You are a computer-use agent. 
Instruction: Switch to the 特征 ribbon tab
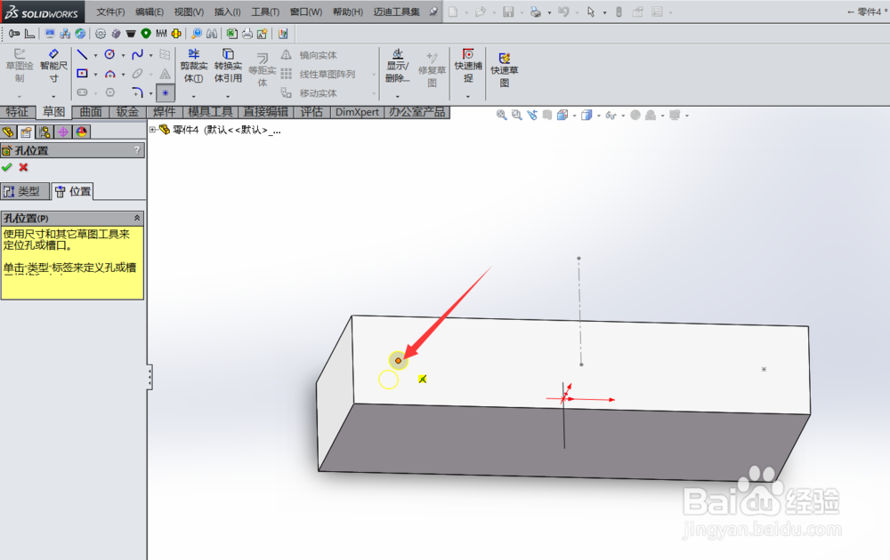click(x=17, y=112)
